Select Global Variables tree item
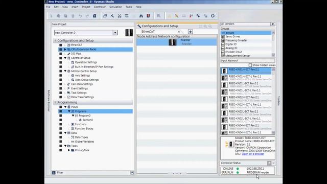This screenshot has width=327, height=184. 84,142
